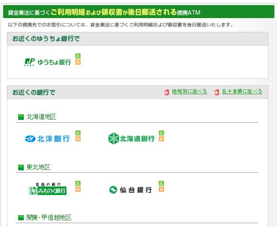Click the 関東・甲信越地区 section heading
The image size is (278, 227).
[49, 217]
